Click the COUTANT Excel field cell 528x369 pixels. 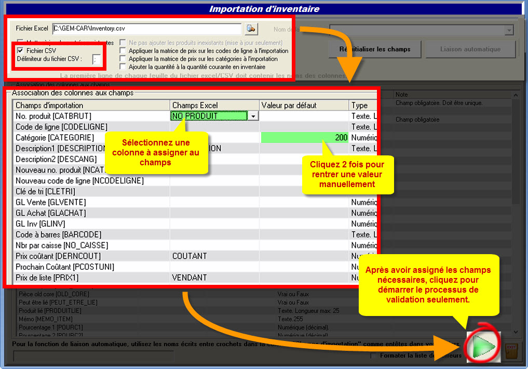click(214, 256)
